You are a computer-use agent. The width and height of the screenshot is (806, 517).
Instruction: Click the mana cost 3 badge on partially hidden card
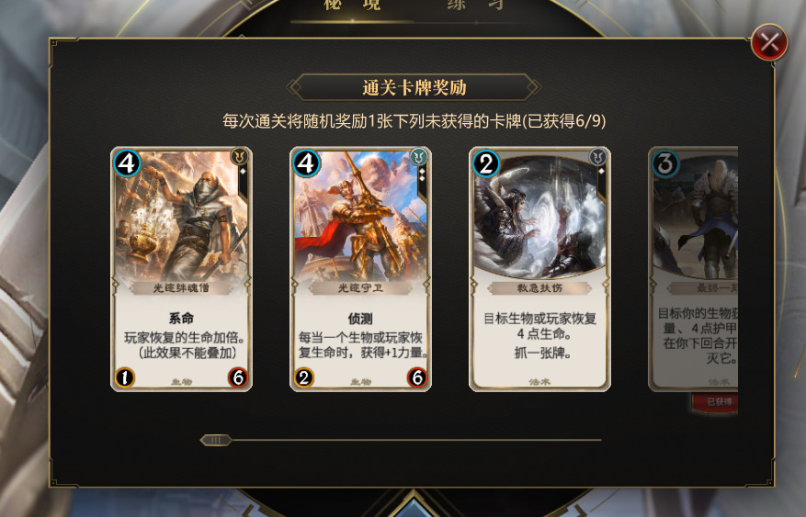pyautogui.click(x=665, y=163)
